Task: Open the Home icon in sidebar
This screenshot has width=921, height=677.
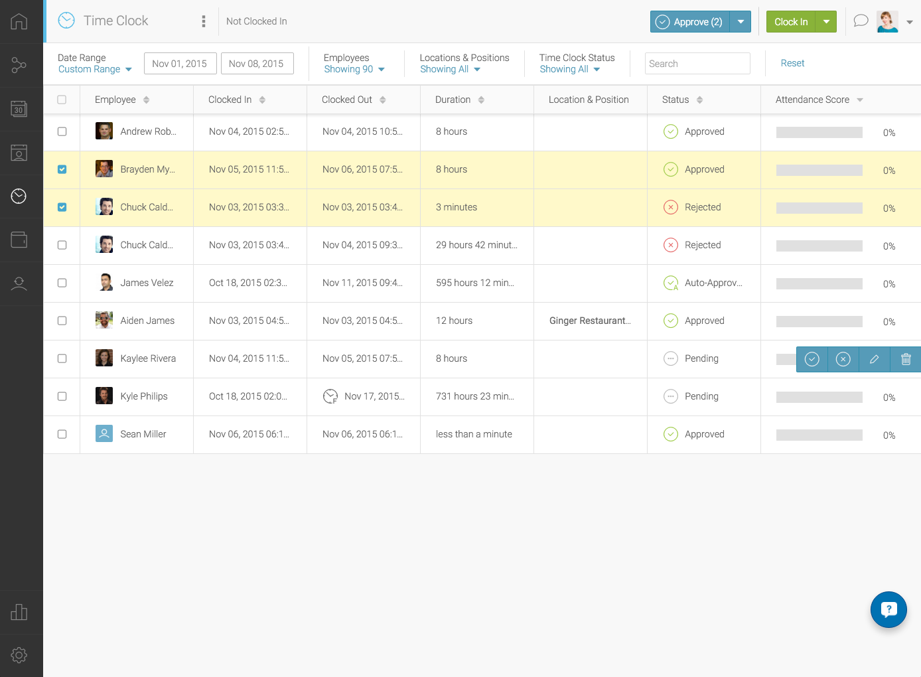Action: coord(19,21)
